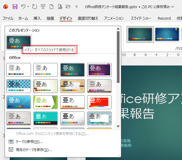The width and height of the screenshot is (182, 160).
Task: Click the New blank document icon
Action: pyautogui.click(x=52, y=7)
